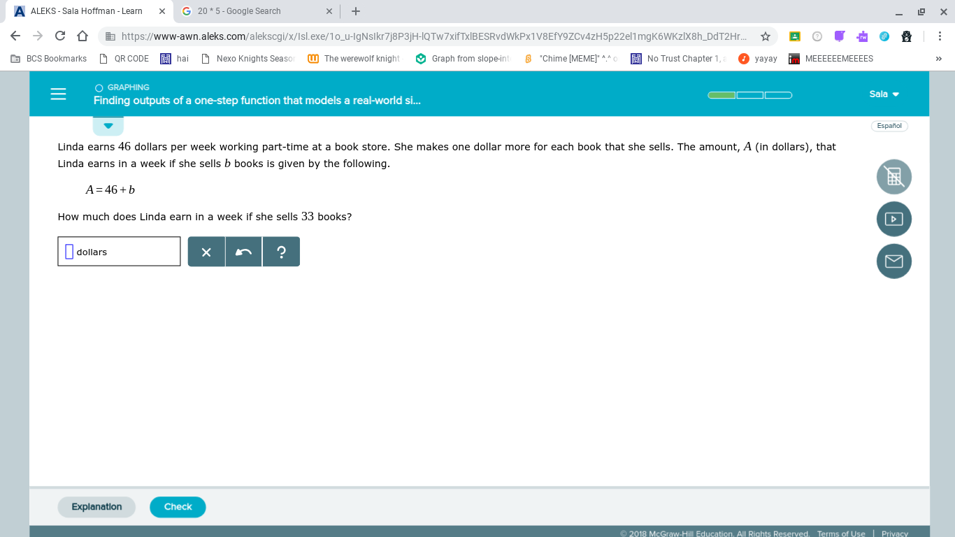Submit the answer with Check
The height and width of the screenshot is (537, 955).
coord(178,507)
